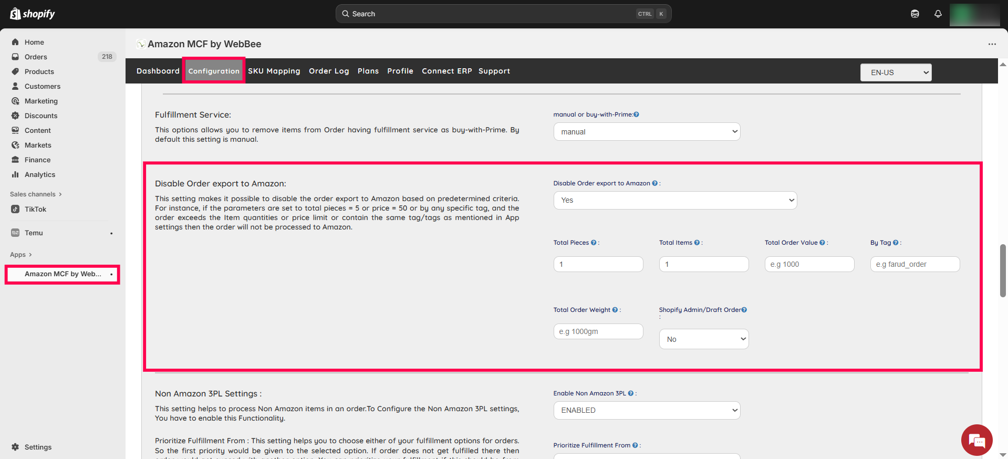The width and height of the screenshot is (1008, 459).
Task: Click the page vertical scrollbar thumb
Action: coord(1002,270)
